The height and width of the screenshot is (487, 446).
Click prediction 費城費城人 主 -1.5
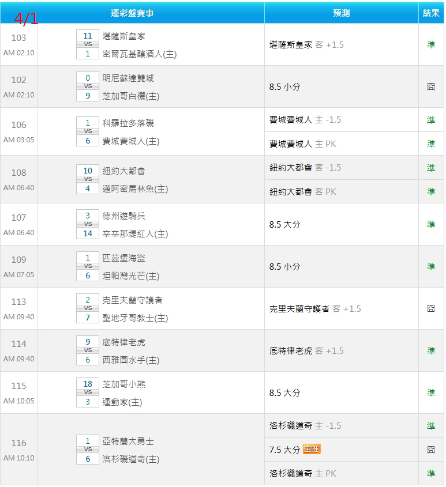tap(305, 119)
